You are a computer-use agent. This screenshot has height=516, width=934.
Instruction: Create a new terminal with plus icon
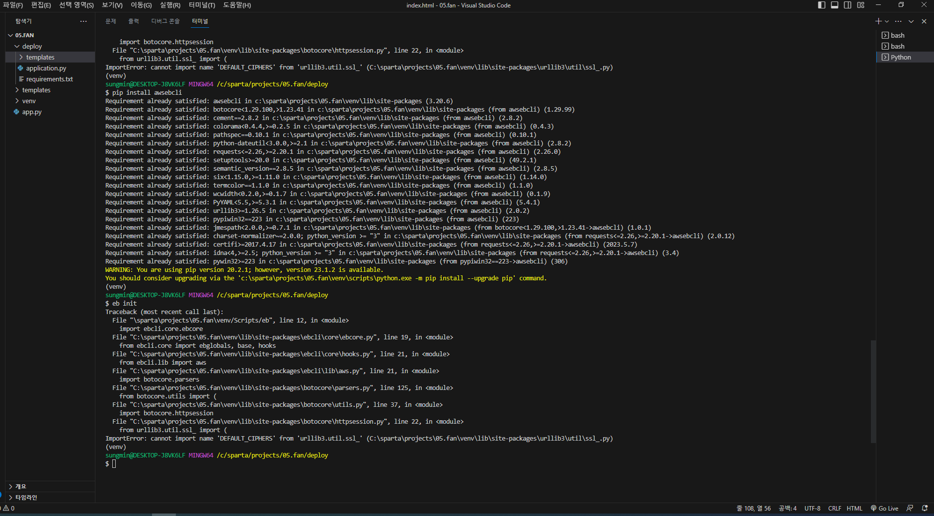878,21
